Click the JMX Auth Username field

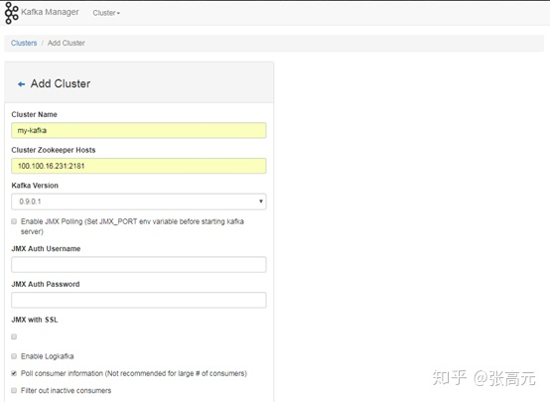point(139,264)
